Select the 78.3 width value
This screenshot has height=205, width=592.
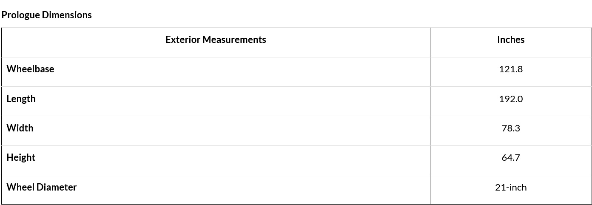click(511, 128)
